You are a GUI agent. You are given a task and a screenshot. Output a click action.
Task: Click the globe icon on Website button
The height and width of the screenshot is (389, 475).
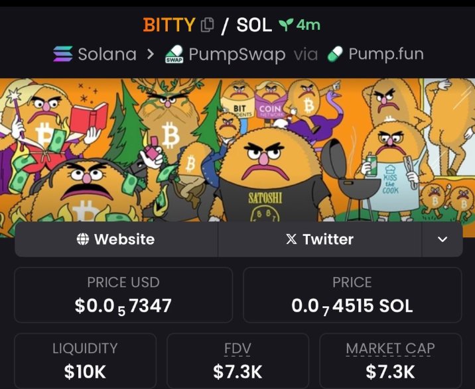pyautogui.click(x=83, y=239)
